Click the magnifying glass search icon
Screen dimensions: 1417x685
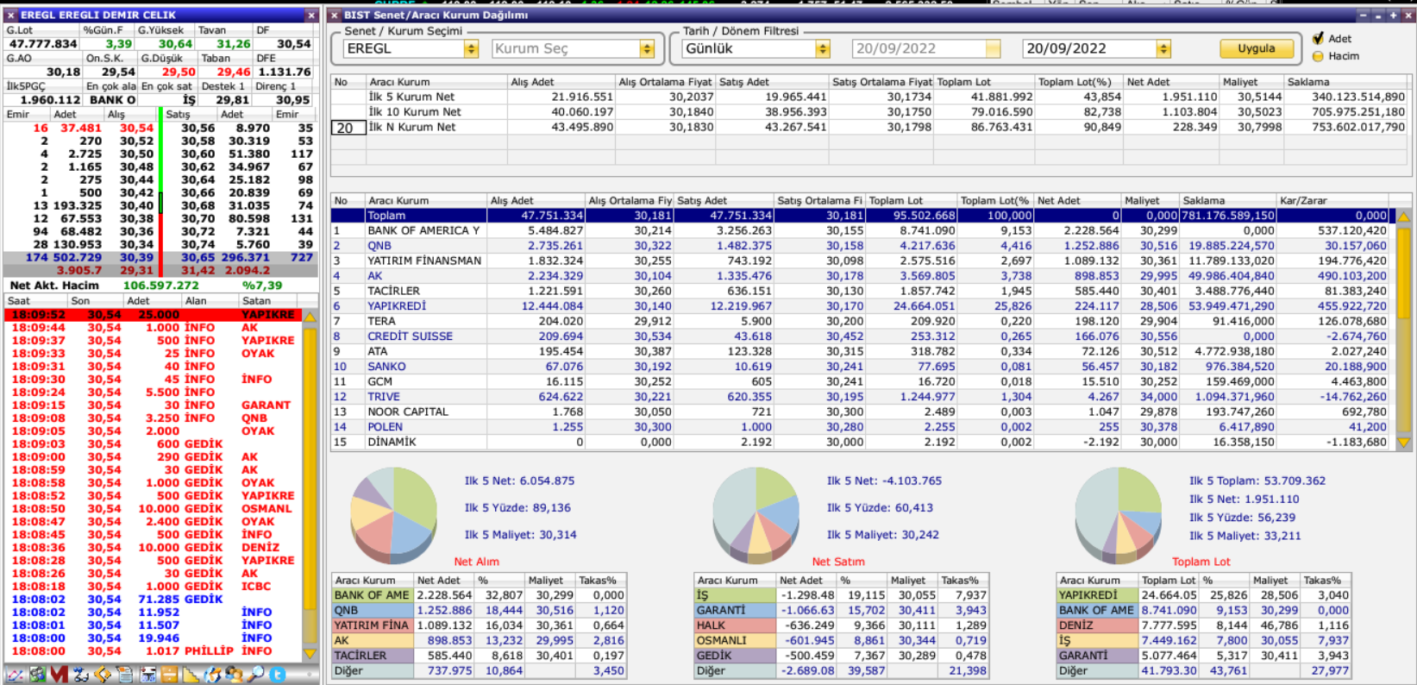tap(255, 674)
